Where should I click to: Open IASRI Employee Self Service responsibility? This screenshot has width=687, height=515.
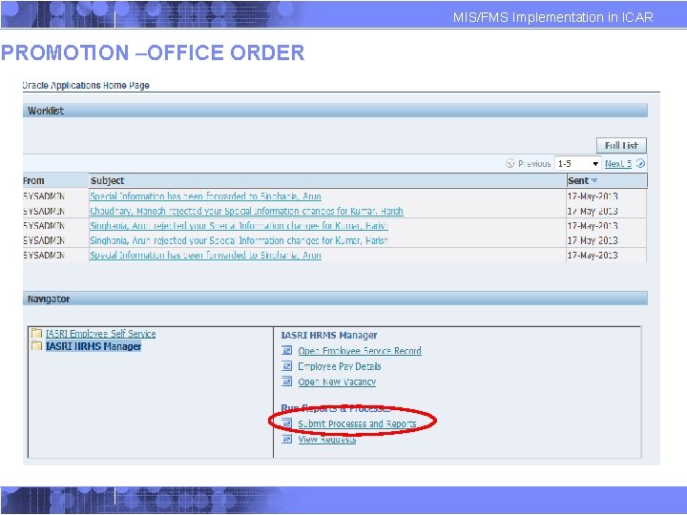(x=101, y=334)
